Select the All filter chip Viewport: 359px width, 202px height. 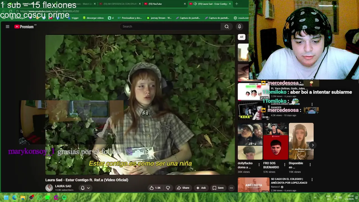coord(241,37)
